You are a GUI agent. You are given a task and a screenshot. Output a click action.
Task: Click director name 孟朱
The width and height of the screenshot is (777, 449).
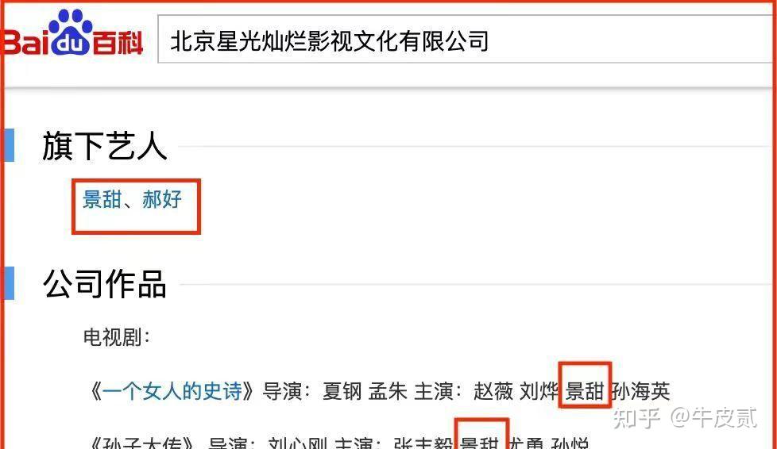pyautogui.click(x=388, y=391)
